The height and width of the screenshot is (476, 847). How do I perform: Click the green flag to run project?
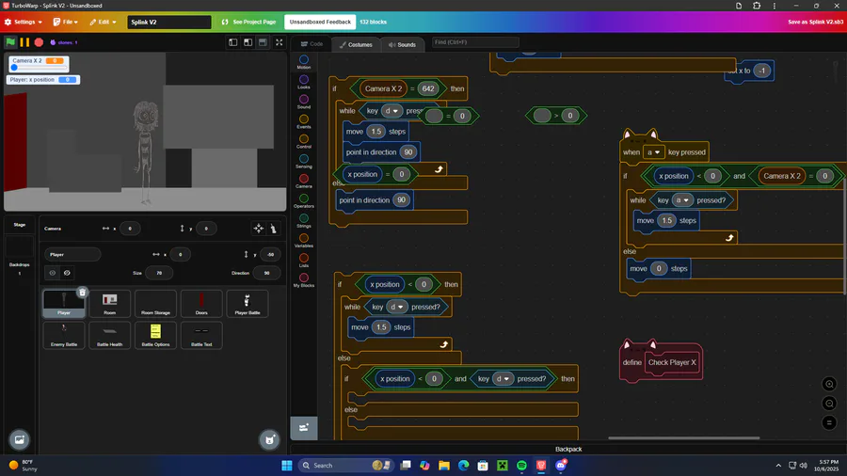[x=10, y=42]
